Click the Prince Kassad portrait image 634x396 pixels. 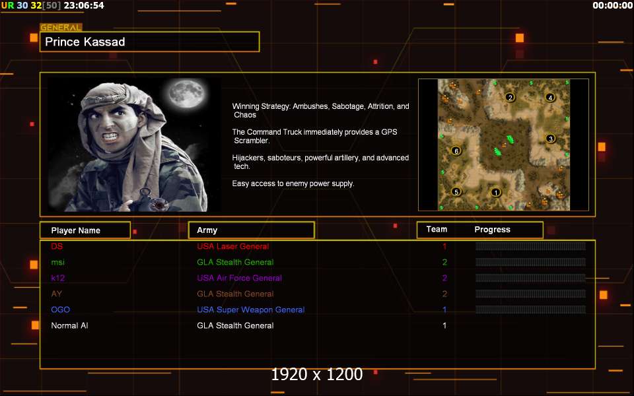pos(134,145)
